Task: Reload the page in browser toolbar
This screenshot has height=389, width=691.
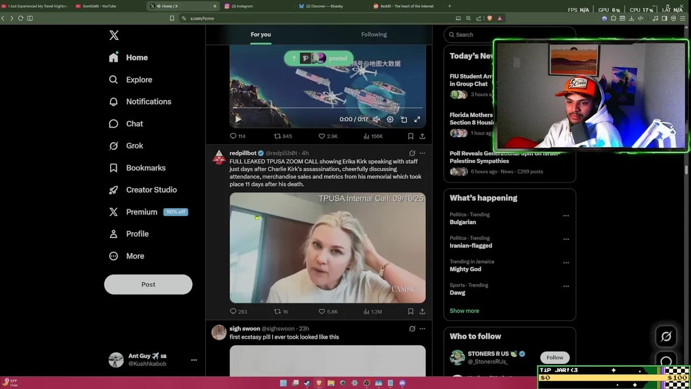Action: pyautogui.click(x=21, y=18)
